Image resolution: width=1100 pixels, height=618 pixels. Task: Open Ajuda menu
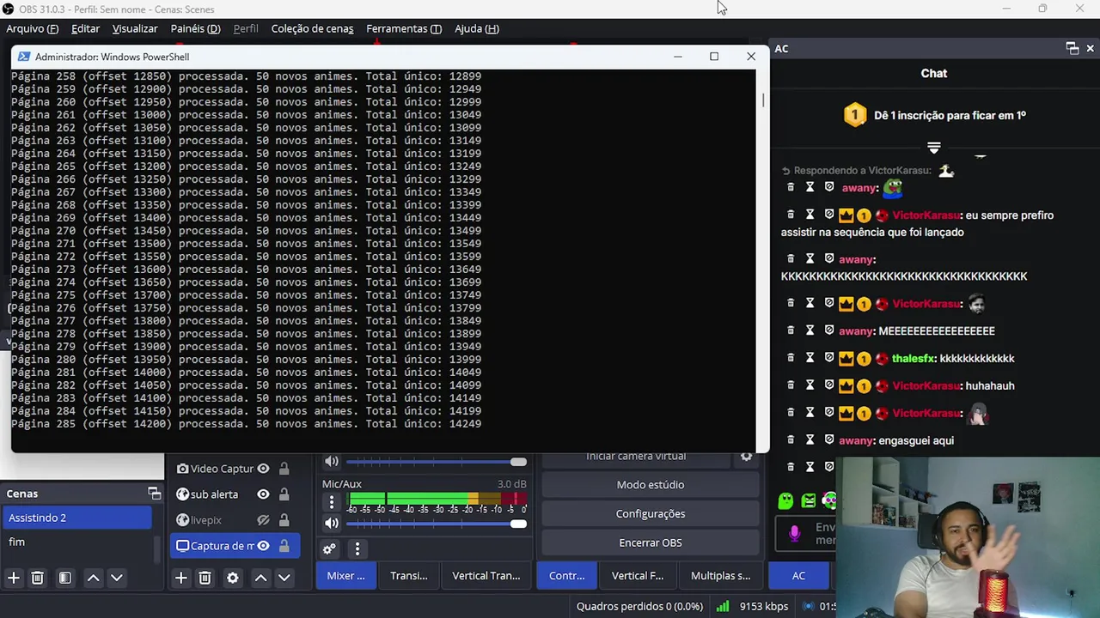[476, 28]
